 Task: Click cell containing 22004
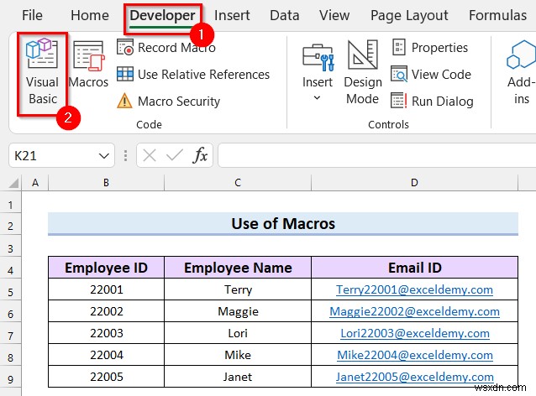pos(107,355)
